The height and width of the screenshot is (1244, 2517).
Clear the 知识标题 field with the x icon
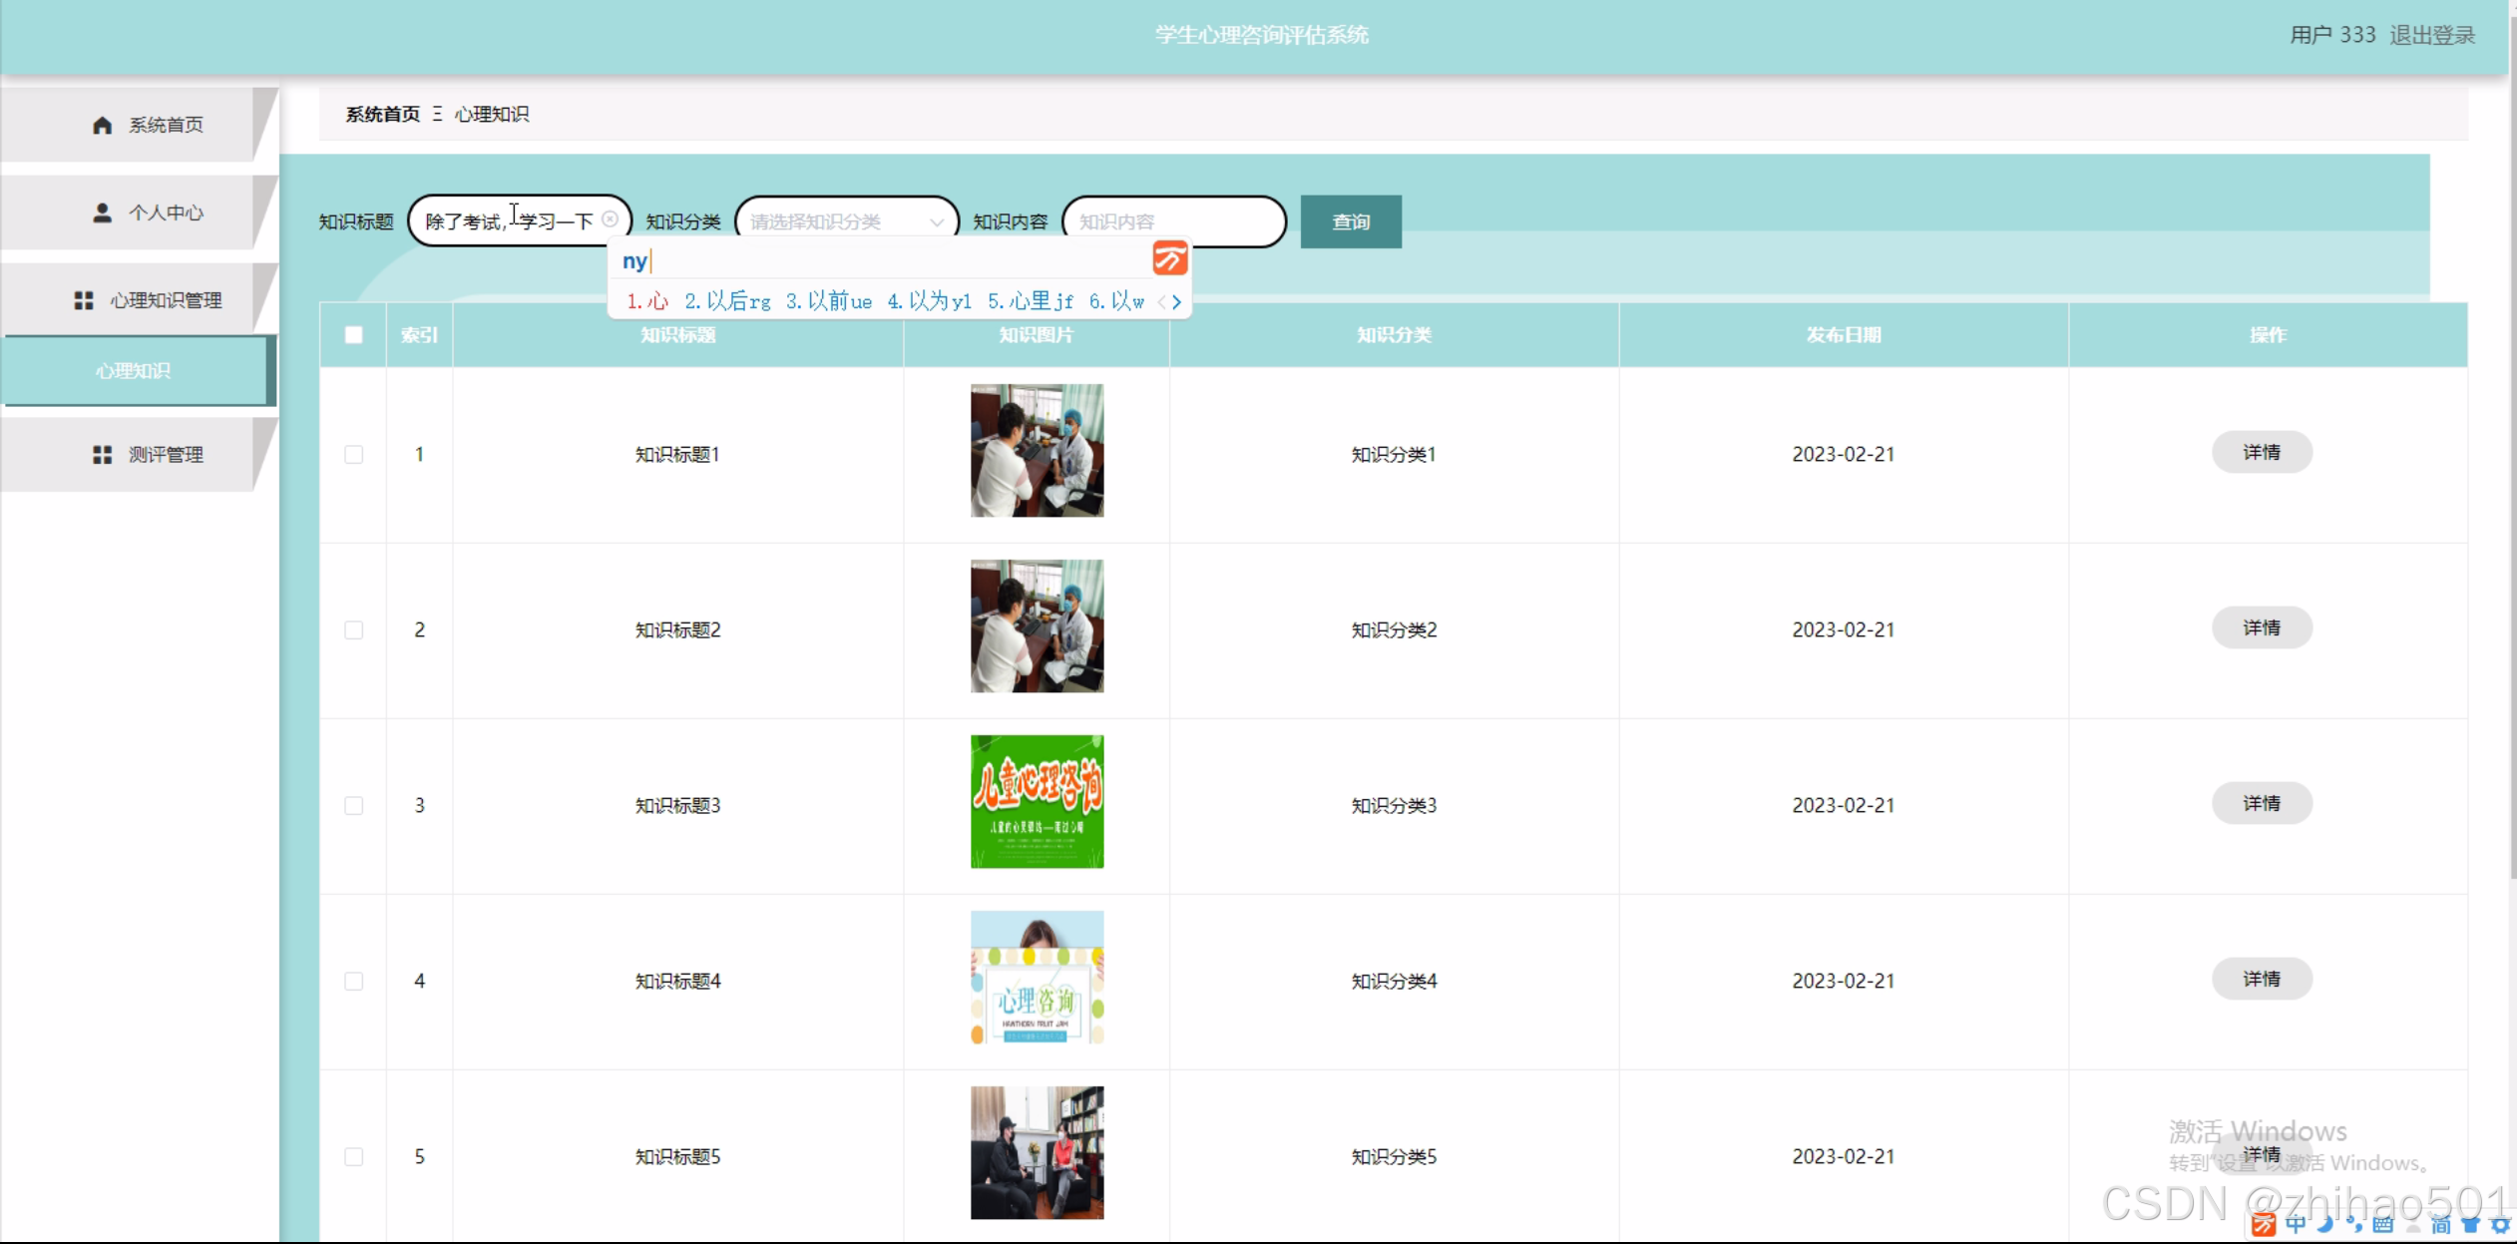tap(610, 219)
